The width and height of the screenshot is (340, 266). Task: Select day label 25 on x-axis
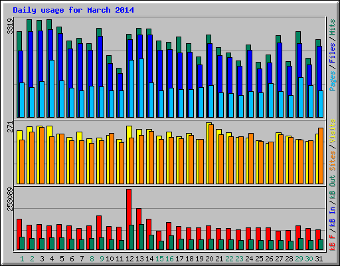259,259
